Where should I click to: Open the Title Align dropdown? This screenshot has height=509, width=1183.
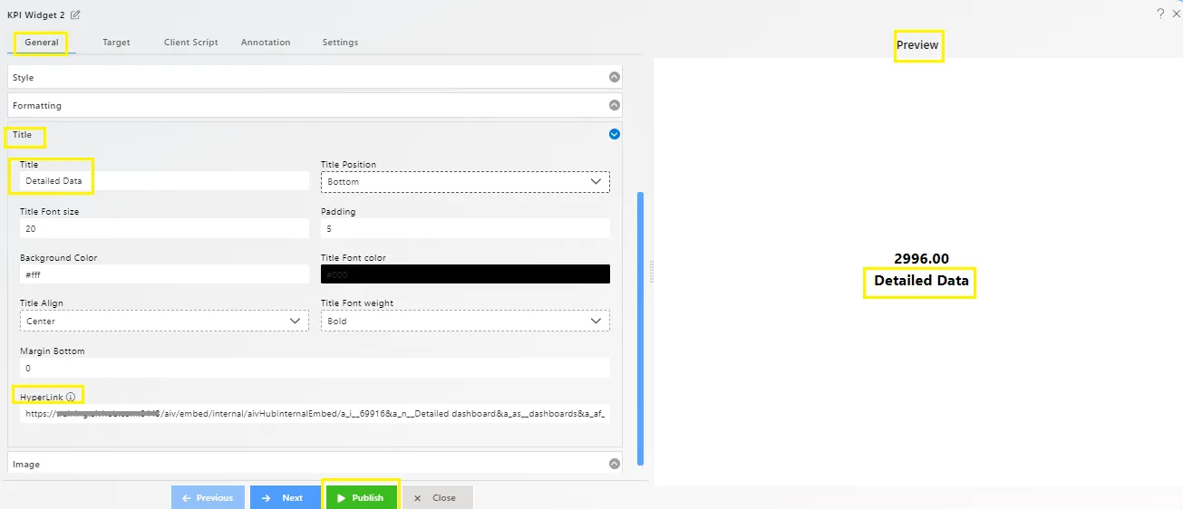coord(163,322)
